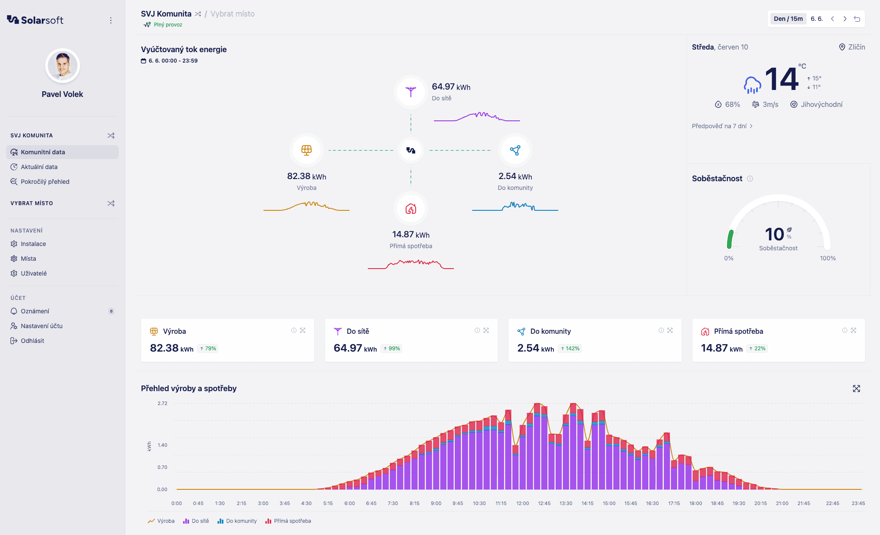
Task: Toggle Do sítě series in chart legend
Action: click(x=196, y=521)
